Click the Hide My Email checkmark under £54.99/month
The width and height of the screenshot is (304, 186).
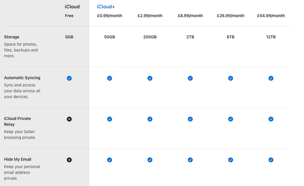[271, 160]
